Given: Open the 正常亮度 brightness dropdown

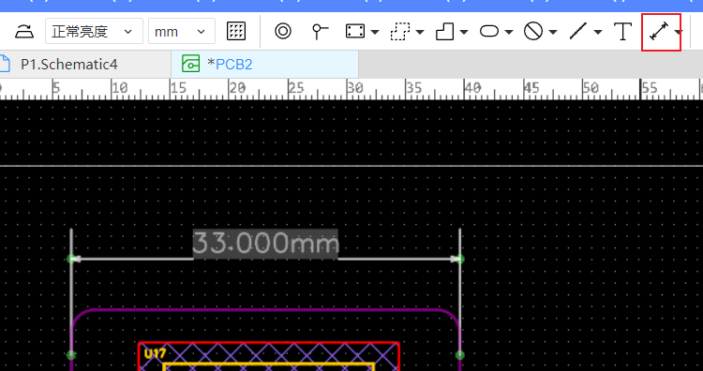Looking at the screenshot, I should point(94,31).
